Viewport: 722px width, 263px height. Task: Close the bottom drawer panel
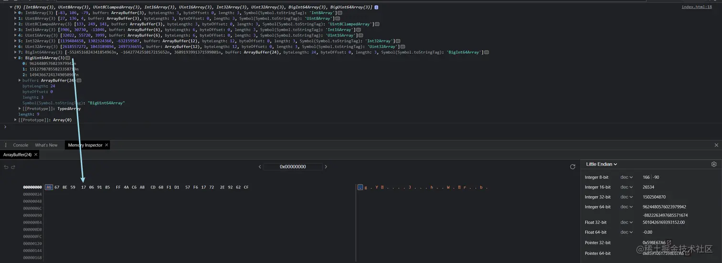[716, 145]
